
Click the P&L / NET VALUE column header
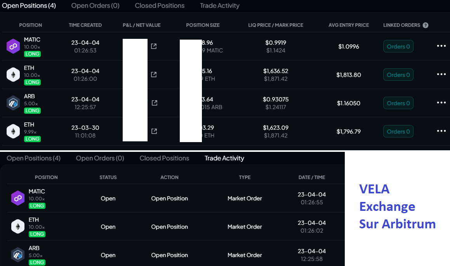coord(141,25)
